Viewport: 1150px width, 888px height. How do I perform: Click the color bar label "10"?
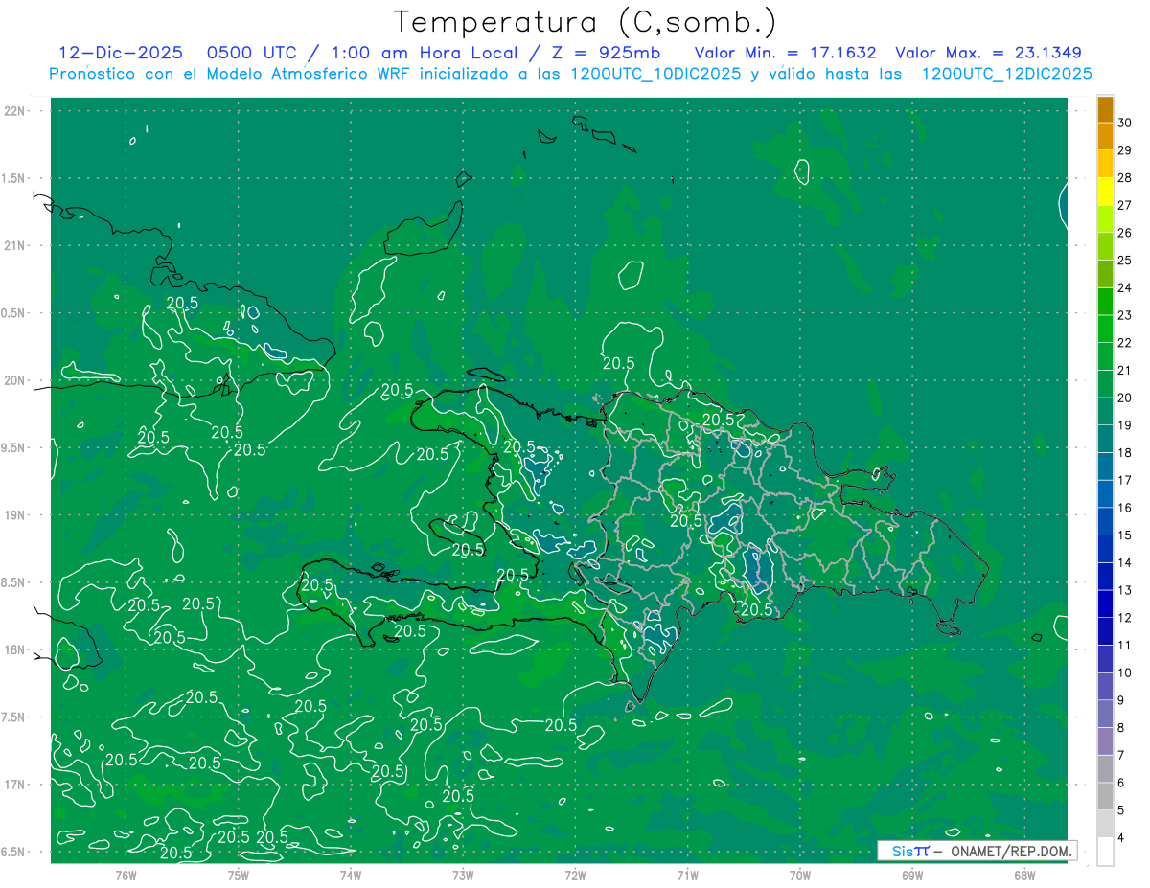[1124, 672]
